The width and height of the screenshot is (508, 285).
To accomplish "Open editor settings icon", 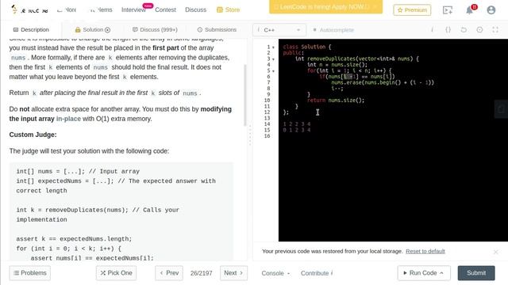I will (479, 30).
